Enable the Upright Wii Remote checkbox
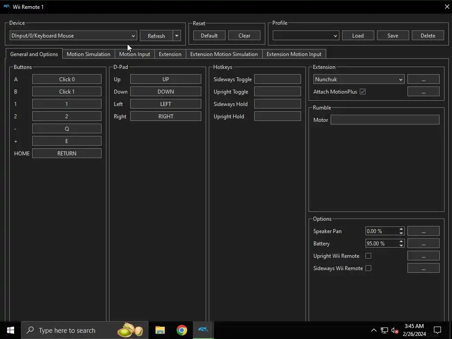 point(368,256)
